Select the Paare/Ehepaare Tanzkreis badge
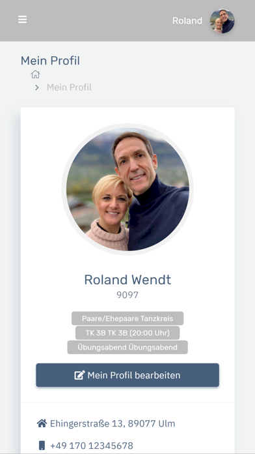Image resolution: width=255 pixels, height=454 pixels. pos(127,318)
